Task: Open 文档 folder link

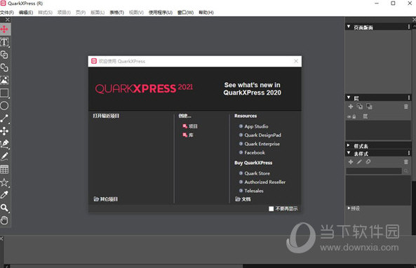Action: click(x=243, y=199)
